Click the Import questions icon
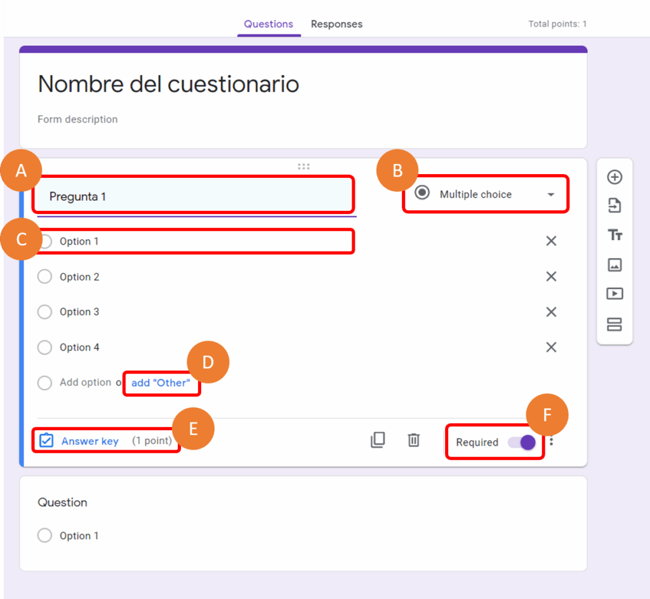 click(x=614, y=206)
